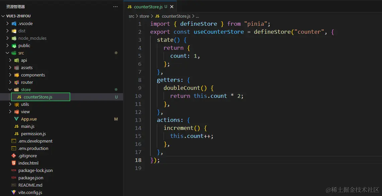Switch to the counterStore.js editor tab

(150, 7)
